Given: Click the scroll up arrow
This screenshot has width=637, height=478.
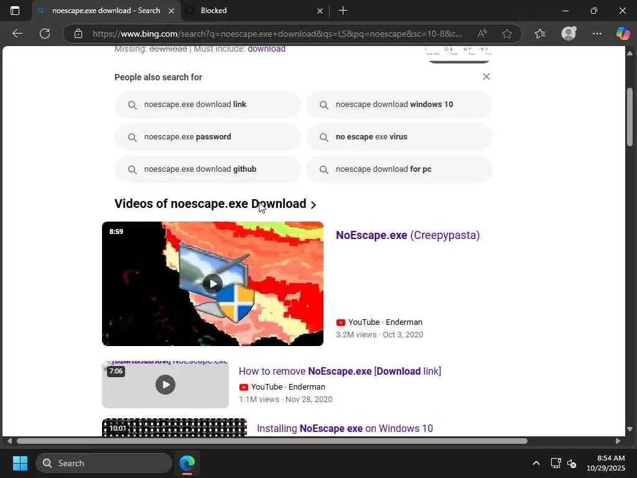Looking at the screenshot, I should [x=630, y=54].
